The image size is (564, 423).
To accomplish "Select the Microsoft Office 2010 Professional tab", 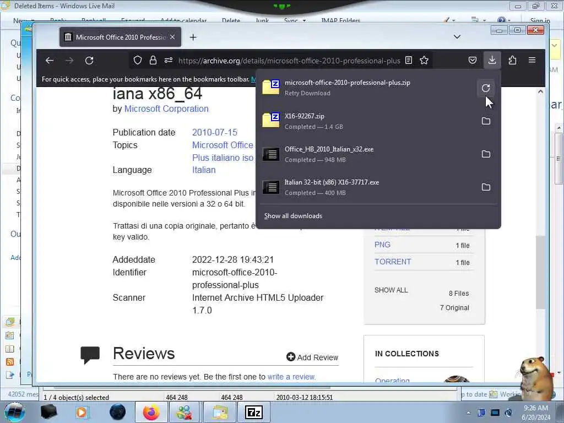I will tap(120, 37).
